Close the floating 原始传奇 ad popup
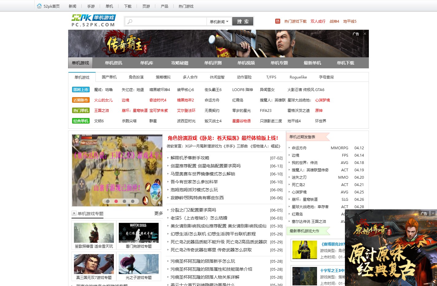 point(433,213)
